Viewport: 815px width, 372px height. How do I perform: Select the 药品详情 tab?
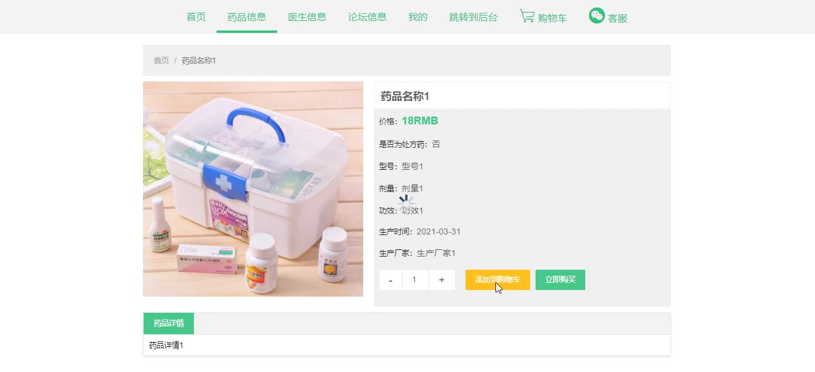pos(169,324)
